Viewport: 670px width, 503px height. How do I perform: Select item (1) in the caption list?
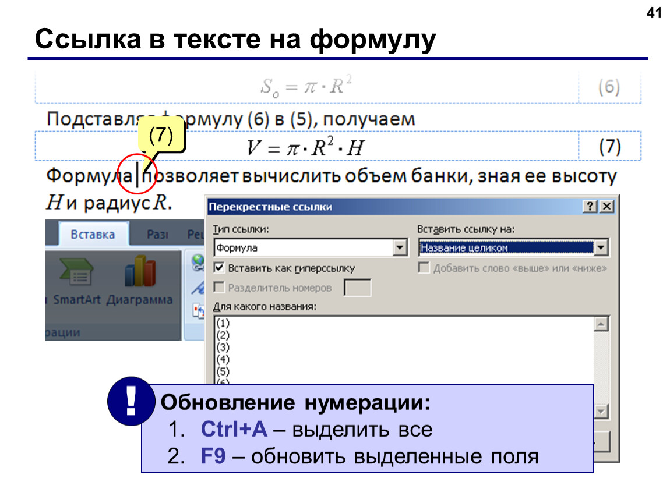click(223, 323)
